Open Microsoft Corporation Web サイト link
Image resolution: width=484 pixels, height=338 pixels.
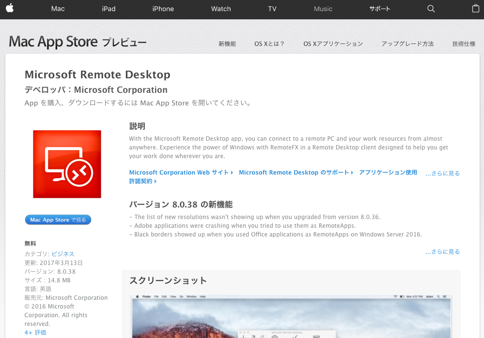[181, 173]
